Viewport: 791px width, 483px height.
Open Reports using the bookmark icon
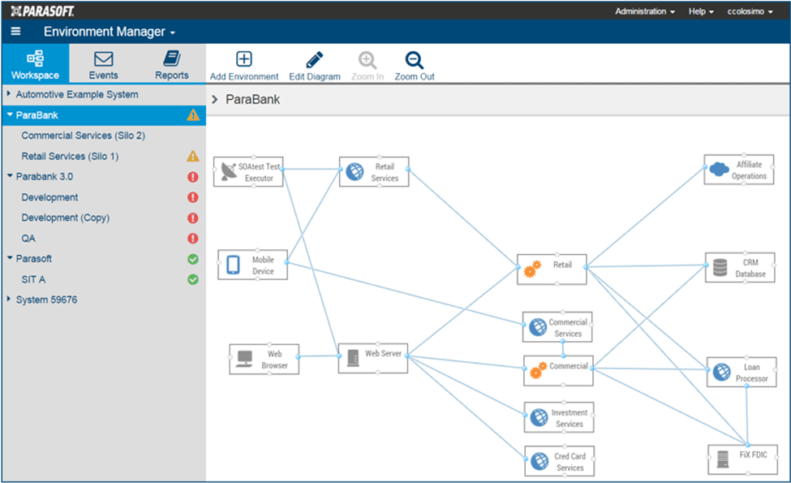172,58
